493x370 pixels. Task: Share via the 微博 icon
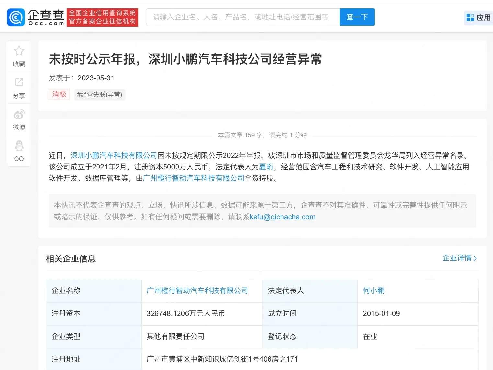[19, 114]
